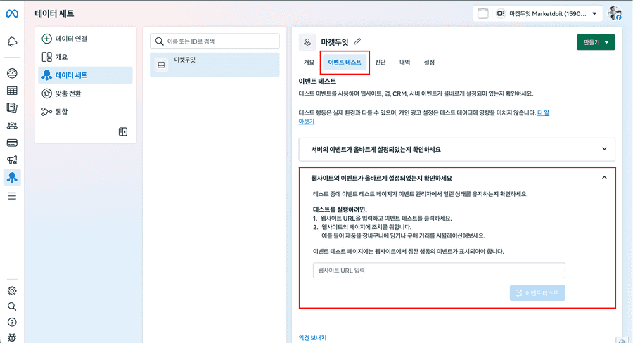The width and height of the screenshot is (633, 343).
Task: Click the Meta logo icon
Action: click(12, 13)
